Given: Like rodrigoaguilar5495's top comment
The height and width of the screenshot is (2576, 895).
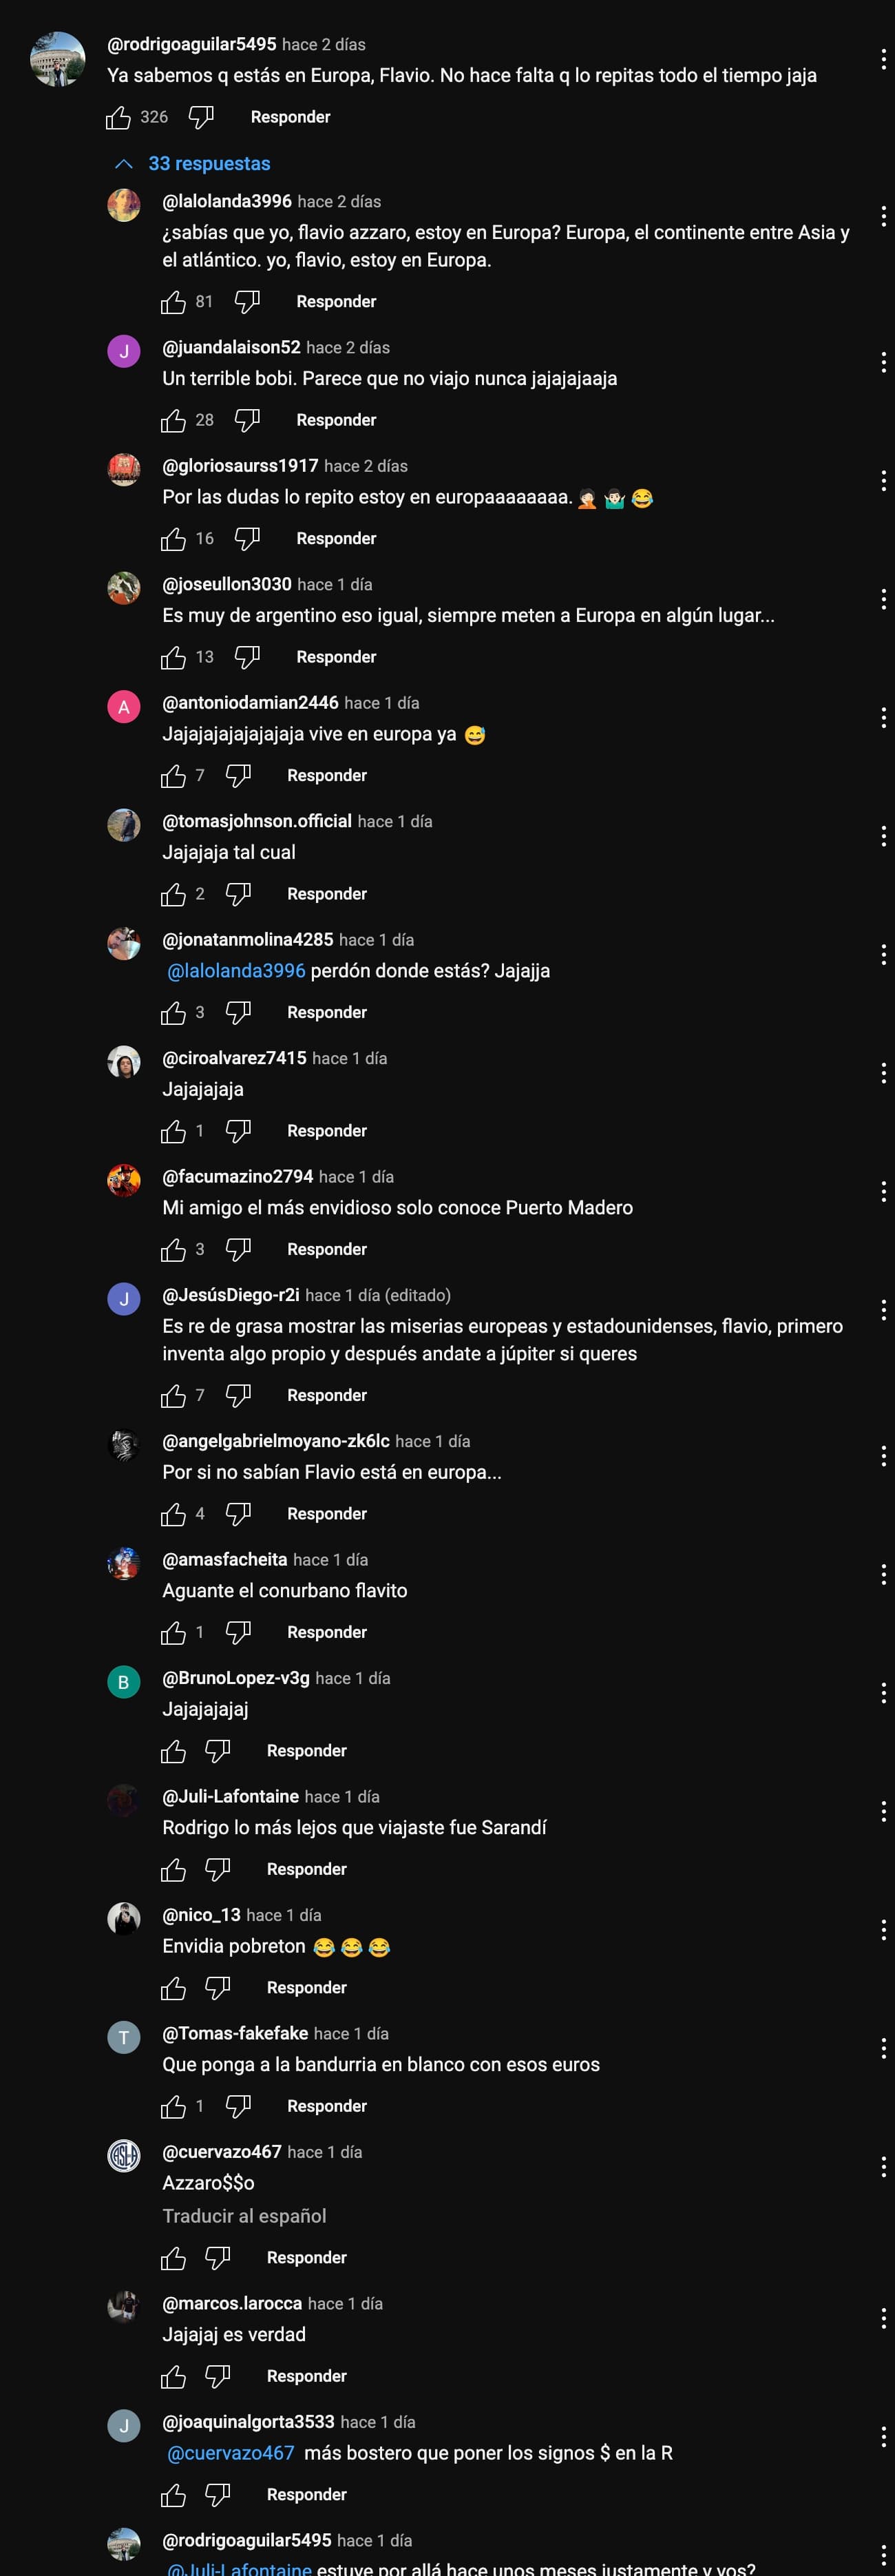Looking at the screenshot, I should pyautogui.click(x=119, y=118).
